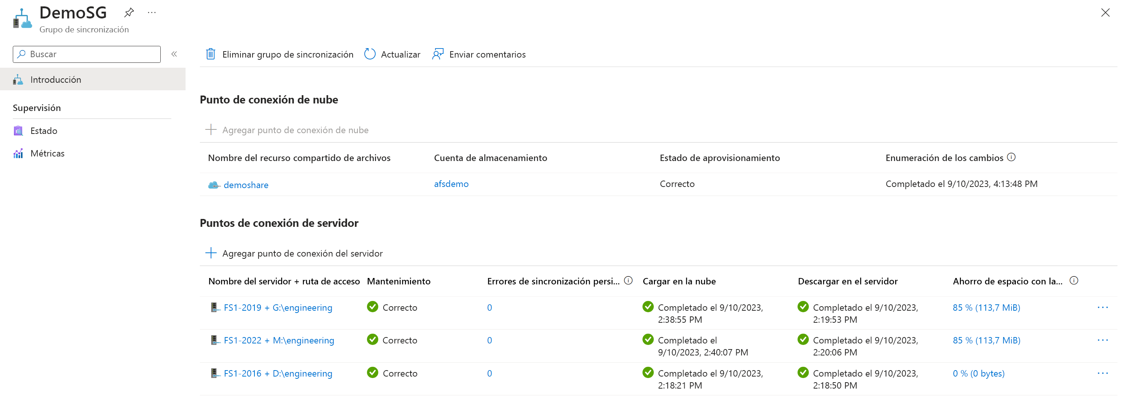Click Completado el 9/10/2023, 4:13:48 PM
This screenshot has height=401, width=1125.
[x=961, y=184]
